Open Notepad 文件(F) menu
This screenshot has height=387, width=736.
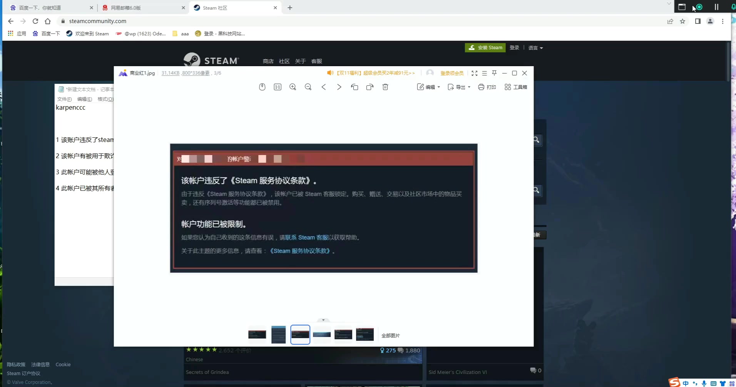(64, 99)
